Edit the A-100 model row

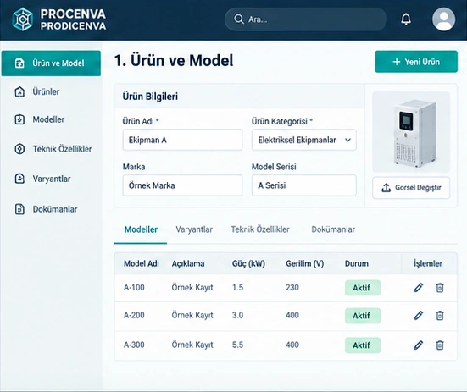click(x=418, y=288)
